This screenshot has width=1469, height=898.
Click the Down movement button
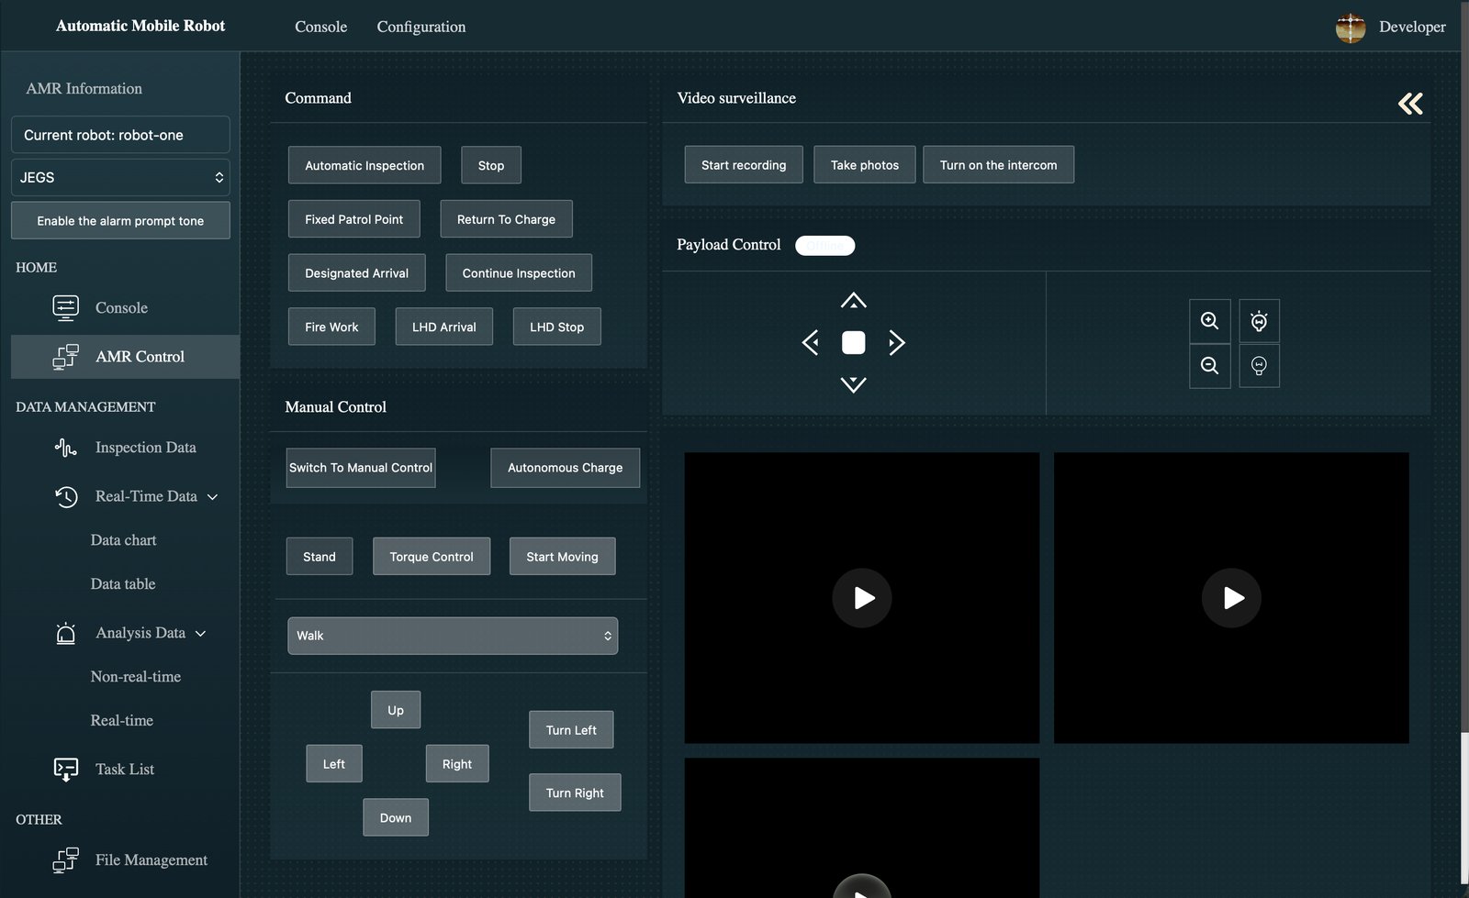tap(396, 818)
